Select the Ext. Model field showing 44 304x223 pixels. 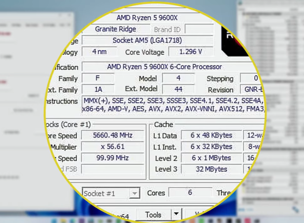tap(179, 89)
